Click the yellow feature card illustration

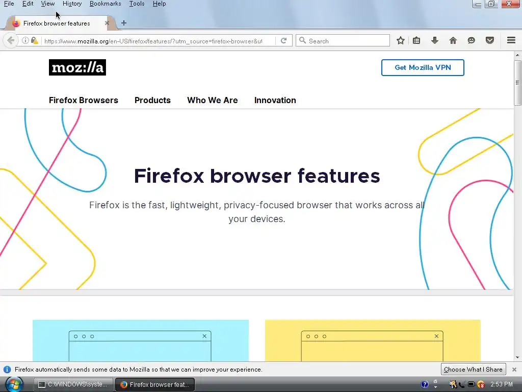pyautogui.click(x=373, y=340)
